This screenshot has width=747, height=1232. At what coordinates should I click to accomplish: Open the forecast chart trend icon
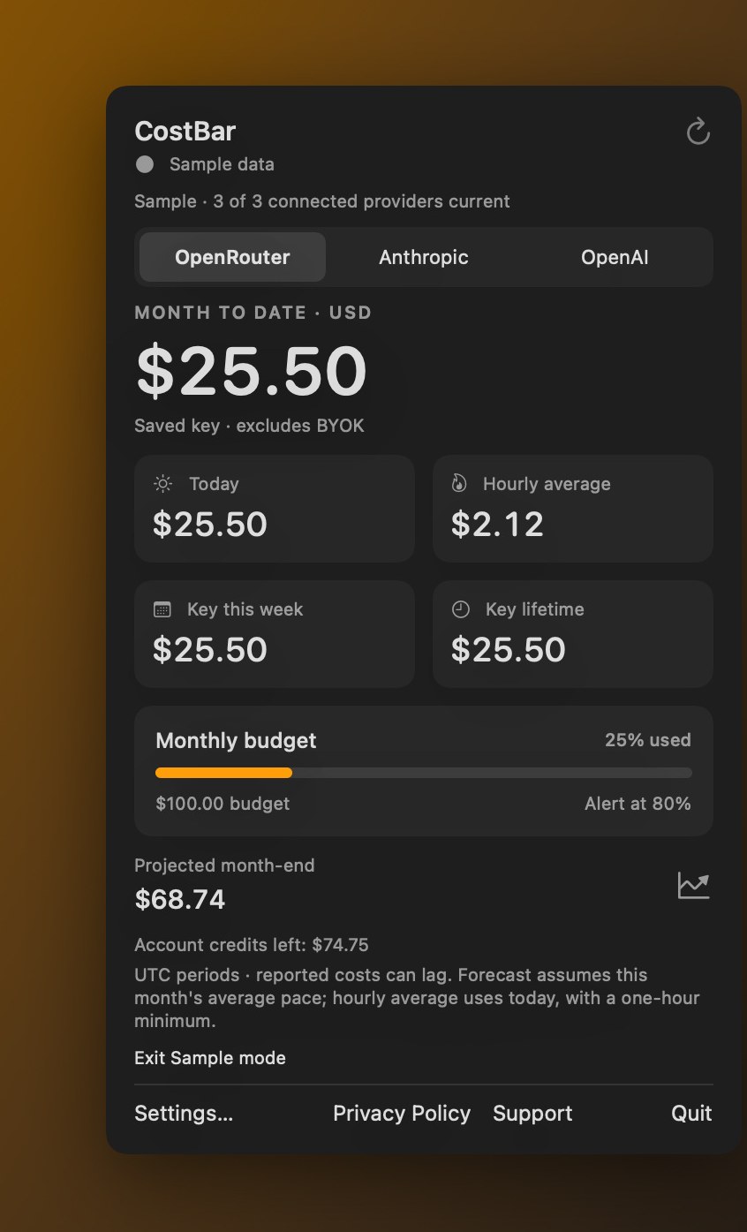(693, 885)
